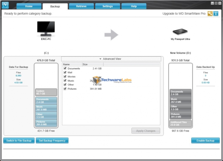This screenshot has width=223, height=161.
Task: Click Set Backup Frequency button
Action: point(52,141)
